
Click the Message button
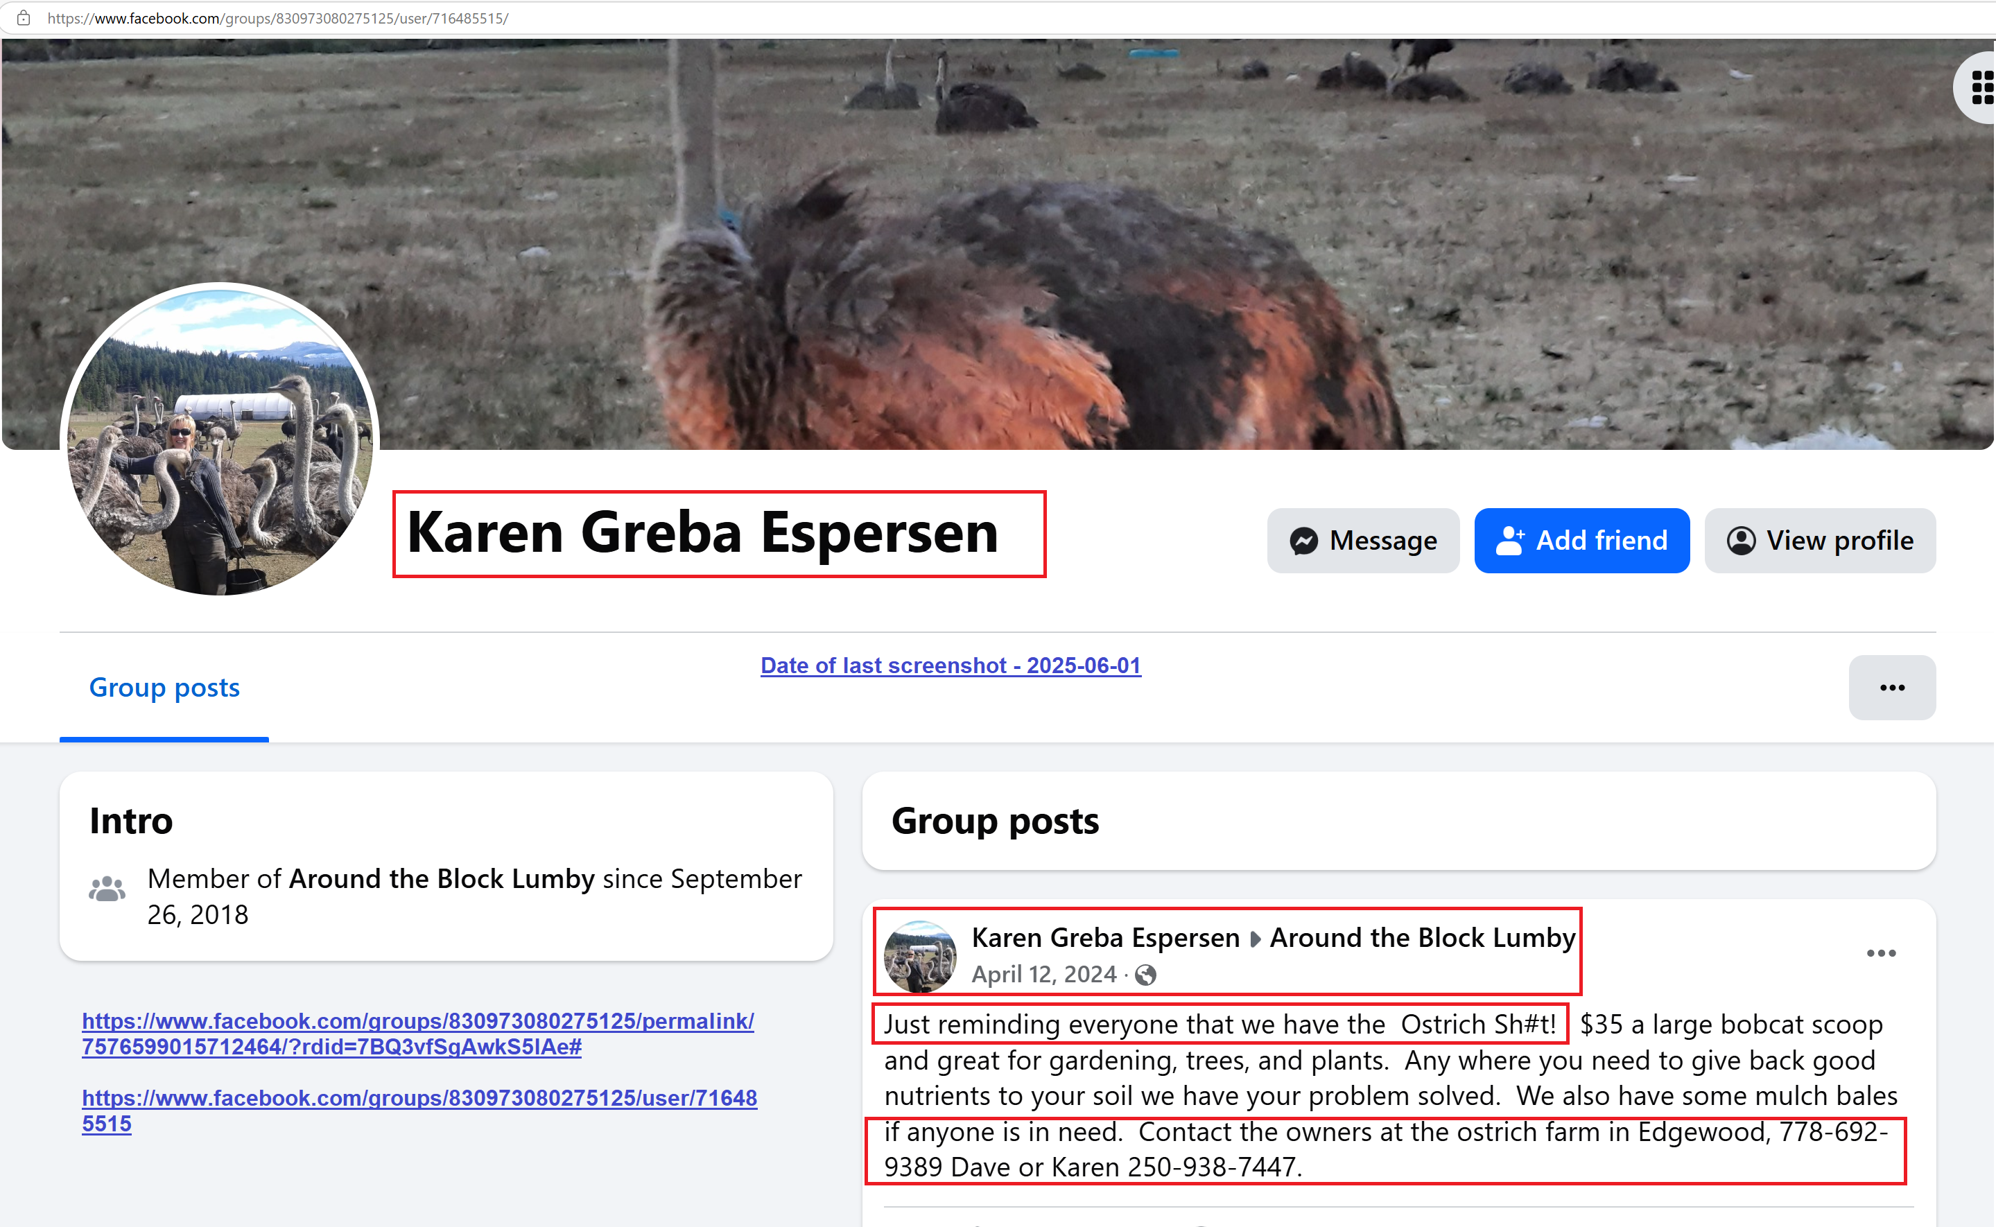(x=1363, y=541)
